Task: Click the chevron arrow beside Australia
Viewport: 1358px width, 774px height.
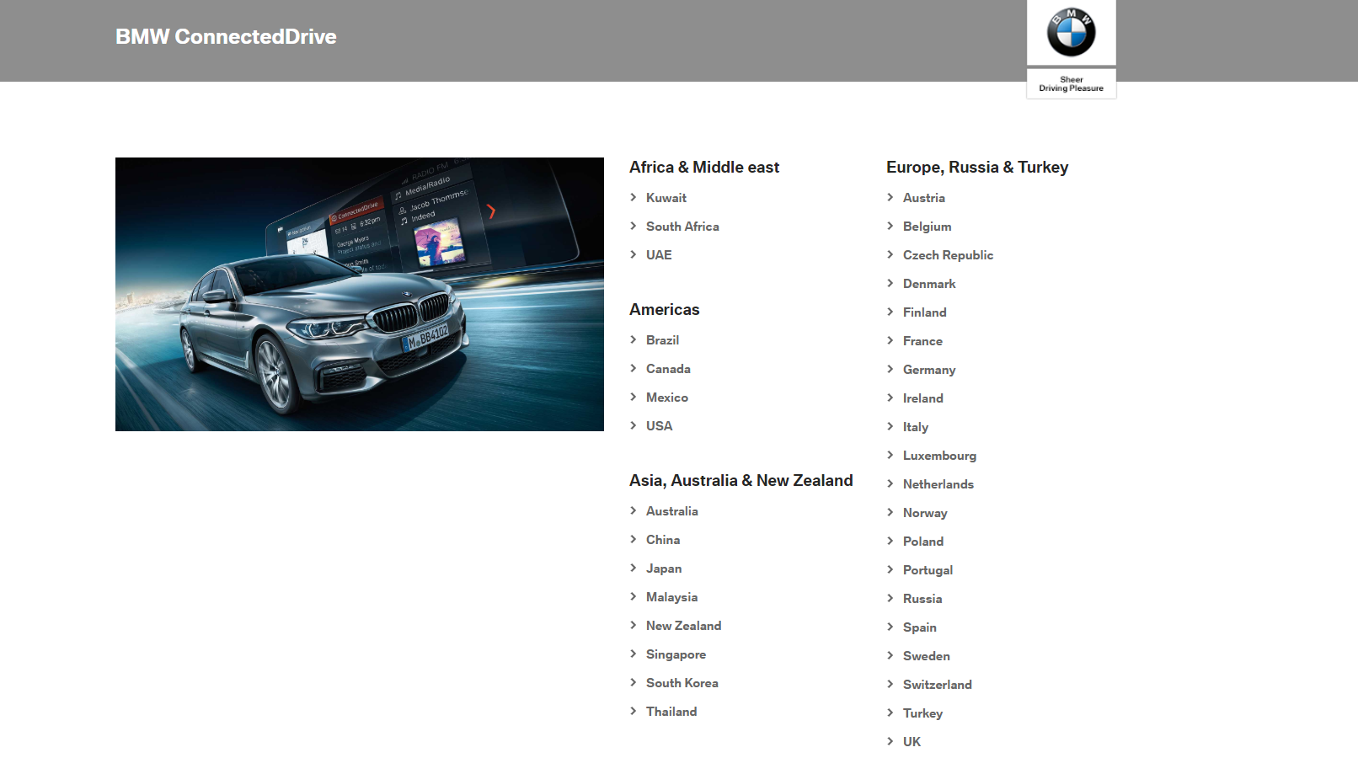Action: point(634,510)
